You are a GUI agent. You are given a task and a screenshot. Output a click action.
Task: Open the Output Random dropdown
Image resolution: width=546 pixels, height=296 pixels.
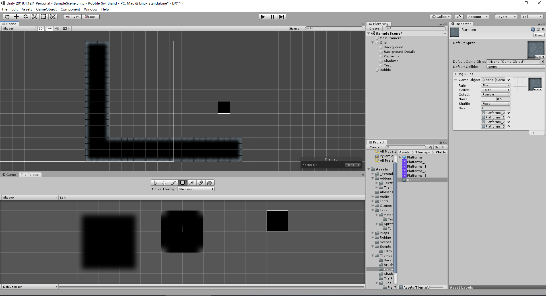[495, 95]
